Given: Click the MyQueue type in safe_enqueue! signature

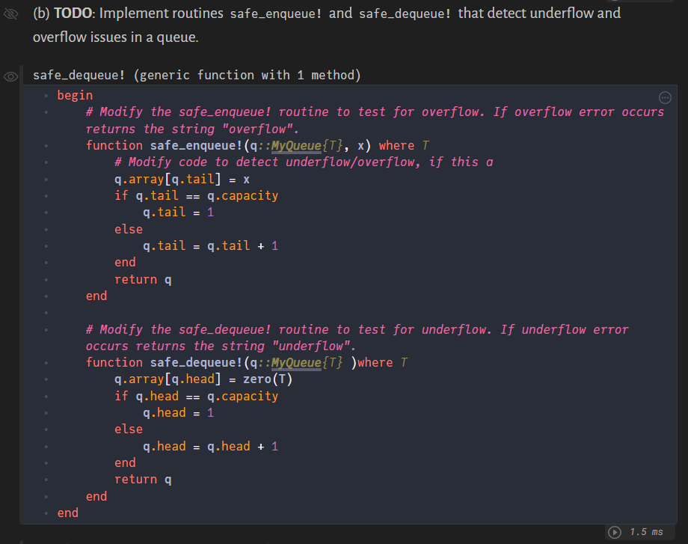Looking at the screenshot, I should tap(296, 146).
